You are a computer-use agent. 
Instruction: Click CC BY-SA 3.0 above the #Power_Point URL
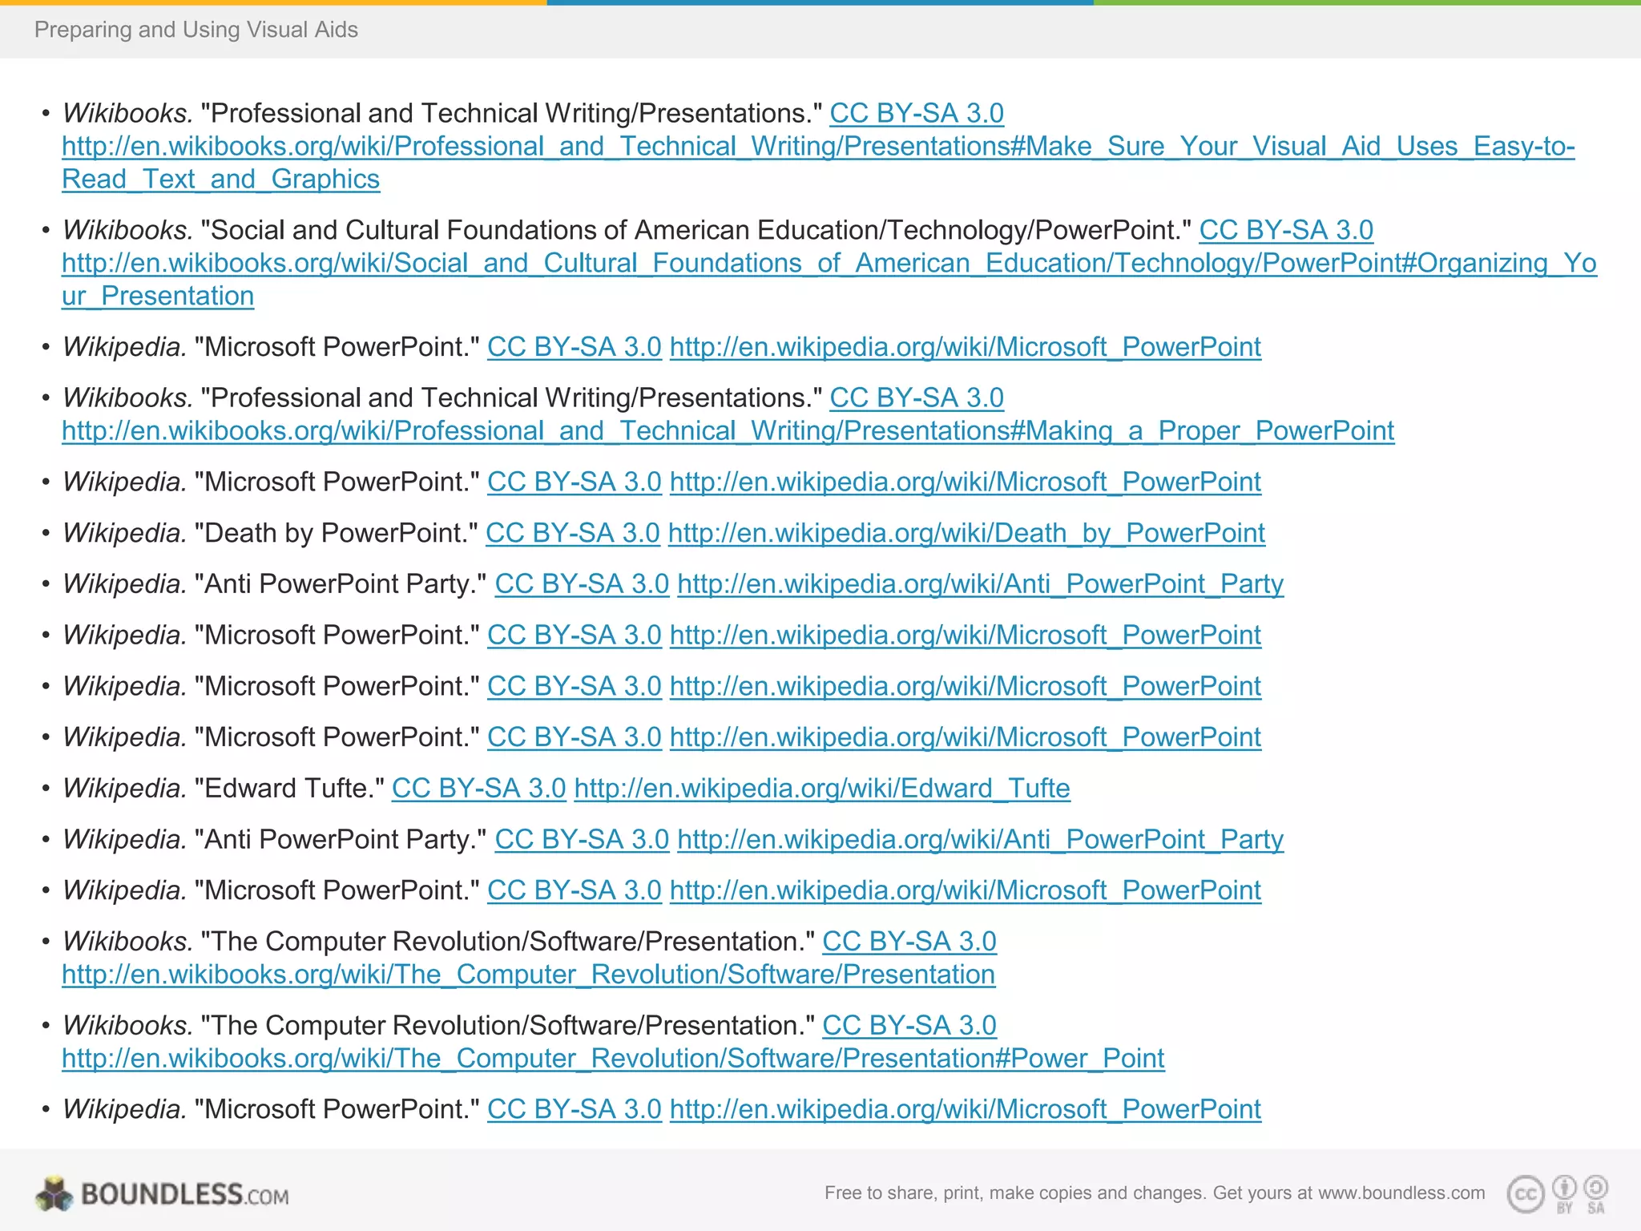(x=909, y=1025)
